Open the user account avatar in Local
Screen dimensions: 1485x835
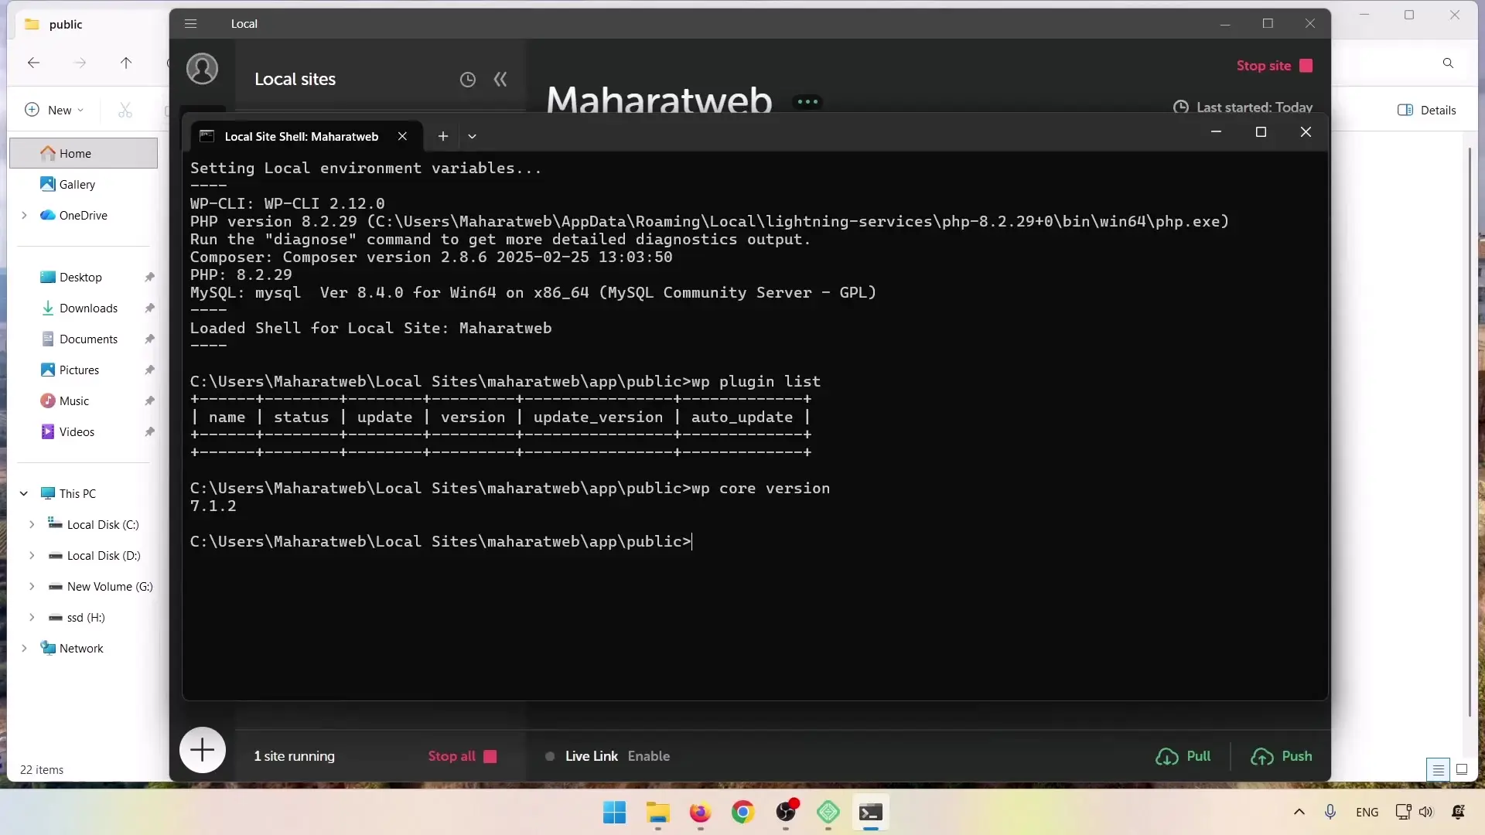[202, 69]
